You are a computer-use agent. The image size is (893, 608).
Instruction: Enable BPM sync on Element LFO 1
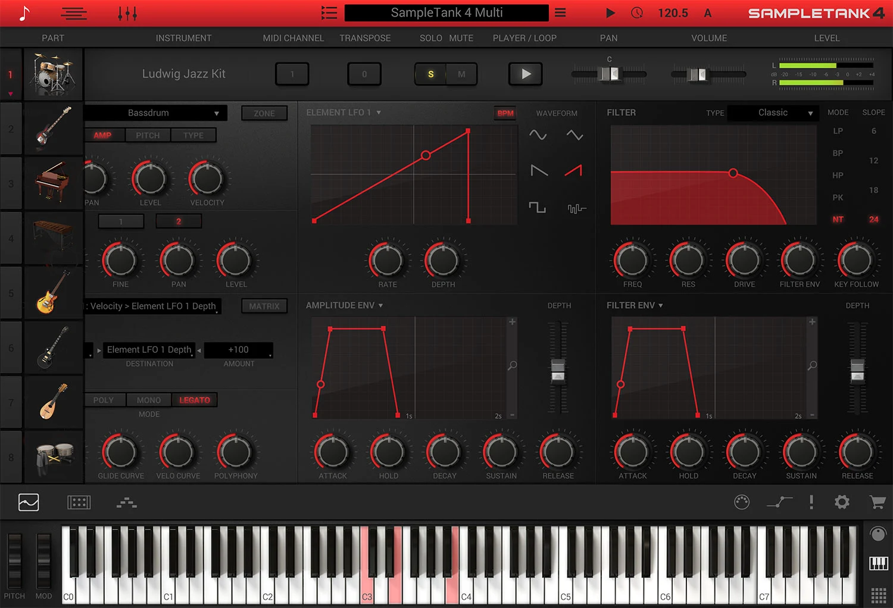505,112
